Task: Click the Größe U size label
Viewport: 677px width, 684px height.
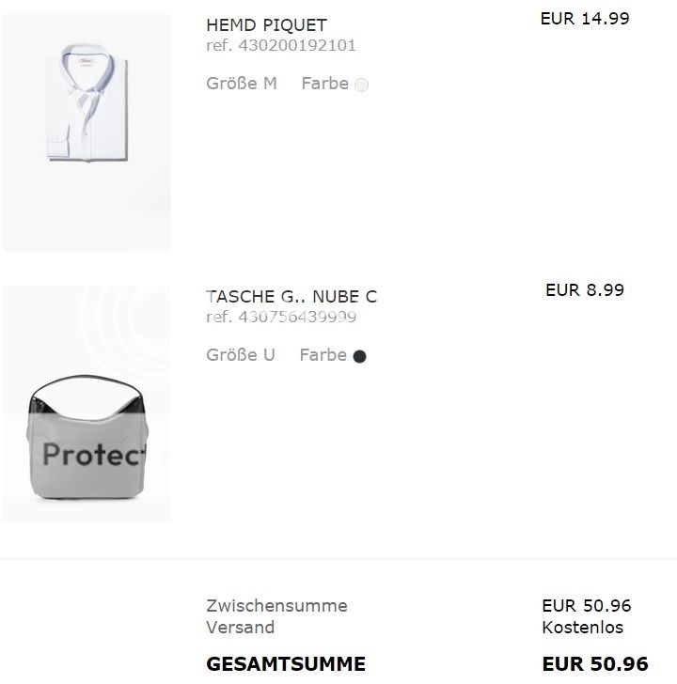Action: click(x=241, y=355)
